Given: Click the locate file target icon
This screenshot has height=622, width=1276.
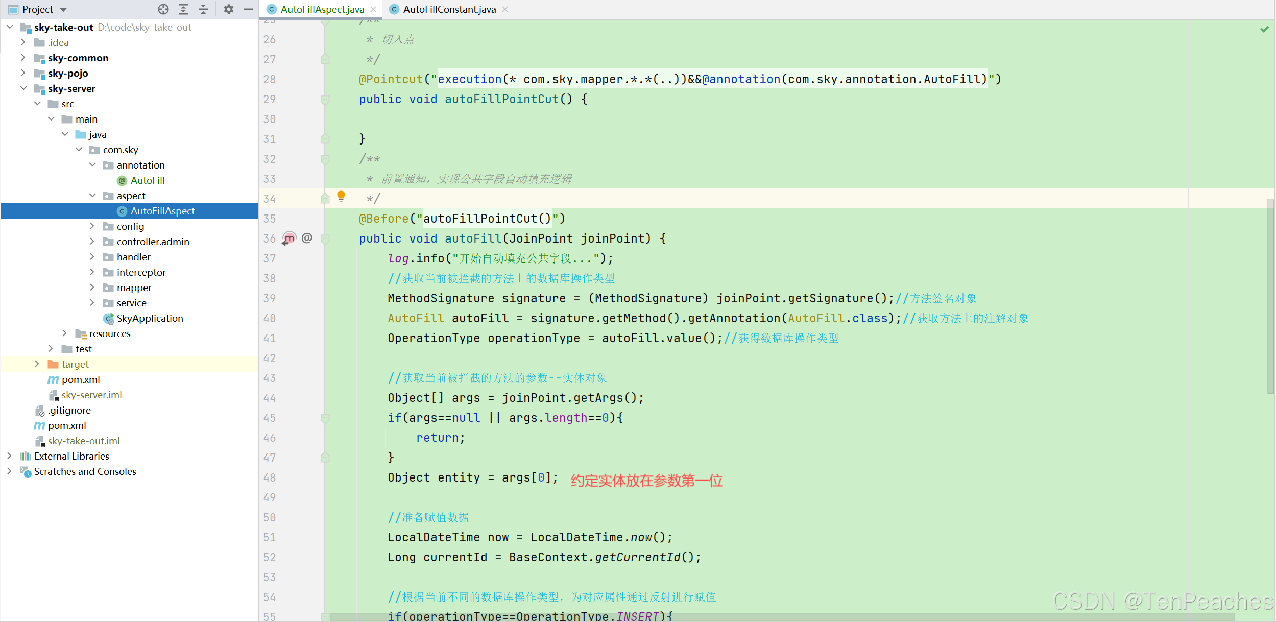Looking at the screenshot, I should [163, 9].
